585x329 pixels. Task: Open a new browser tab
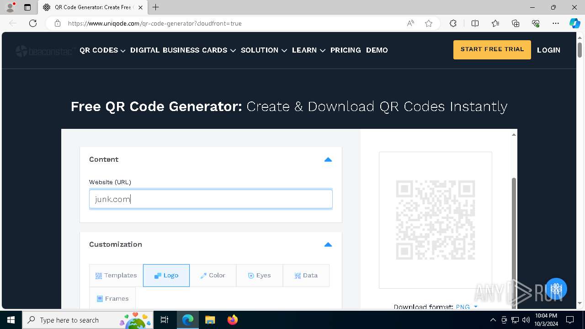coord(156,7)
